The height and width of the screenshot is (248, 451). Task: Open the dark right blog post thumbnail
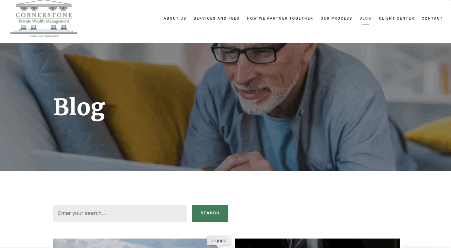tap(318, 243)
